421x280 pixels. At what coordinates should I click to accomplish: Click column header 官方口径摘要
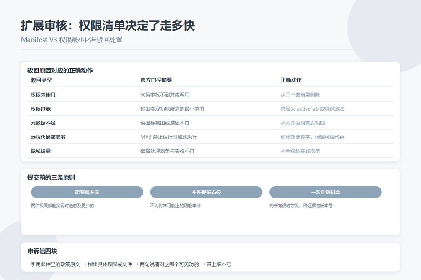click(x=156, y=80)
